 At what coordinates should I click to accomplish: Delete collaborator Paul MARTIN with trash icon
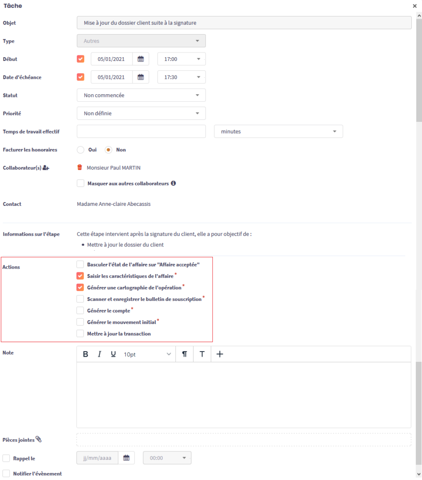[80, 167]
